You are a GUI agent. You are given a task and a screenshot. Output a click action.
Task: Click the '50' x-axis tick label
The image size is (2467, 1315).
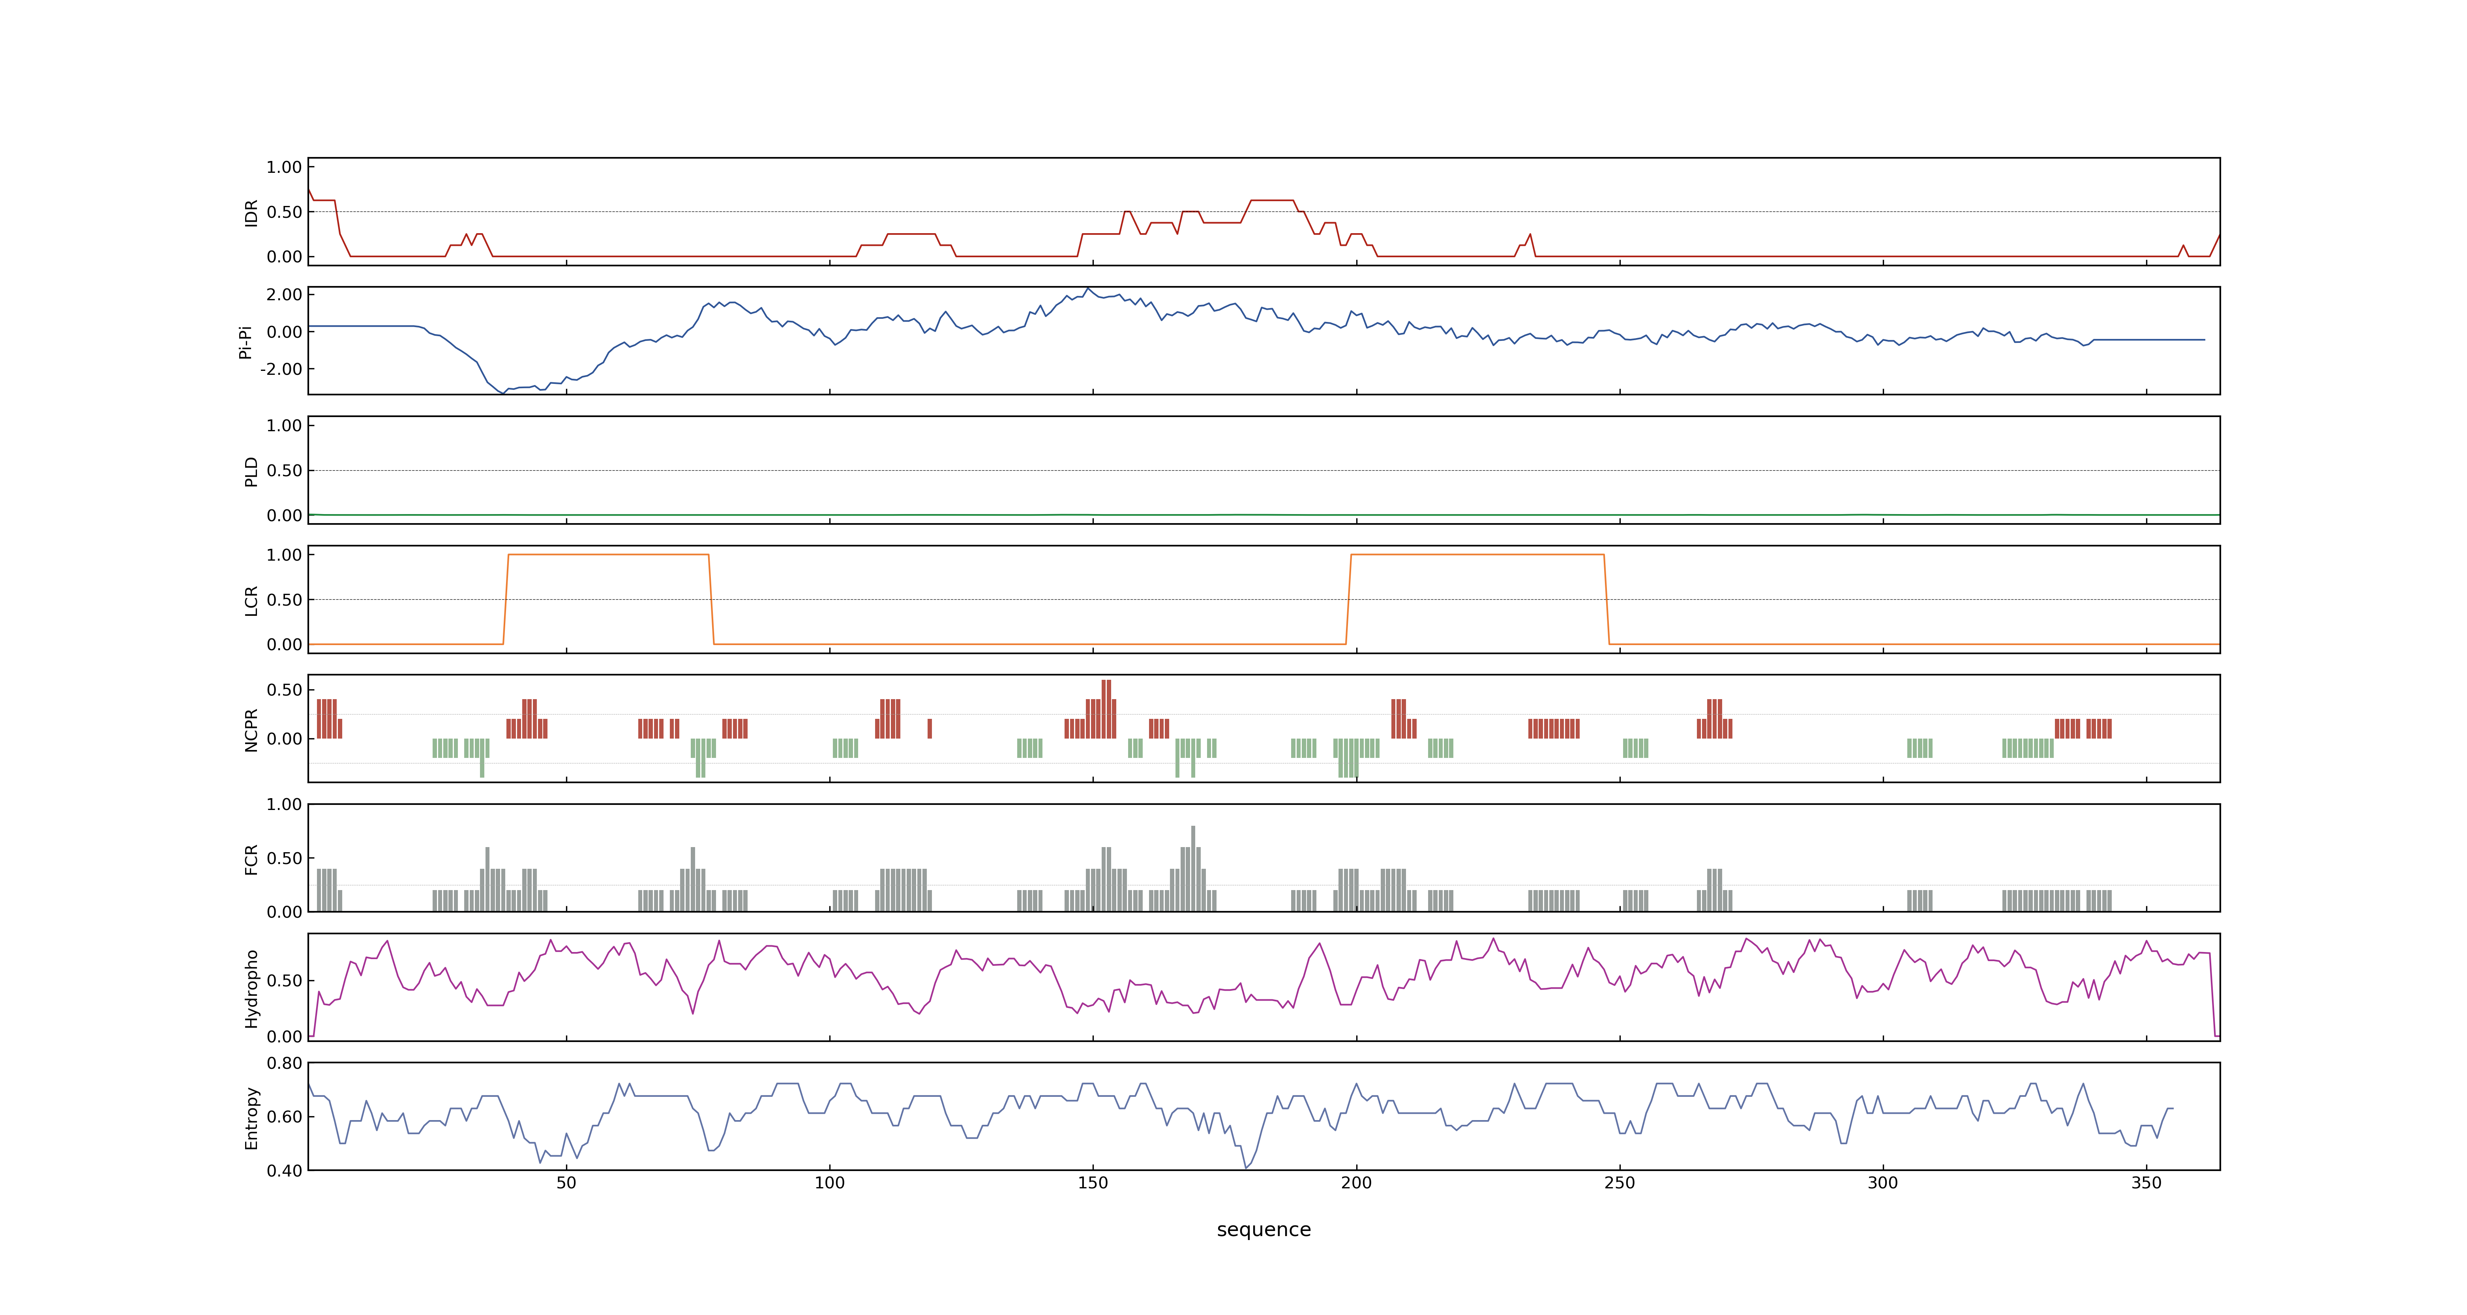566,1183
